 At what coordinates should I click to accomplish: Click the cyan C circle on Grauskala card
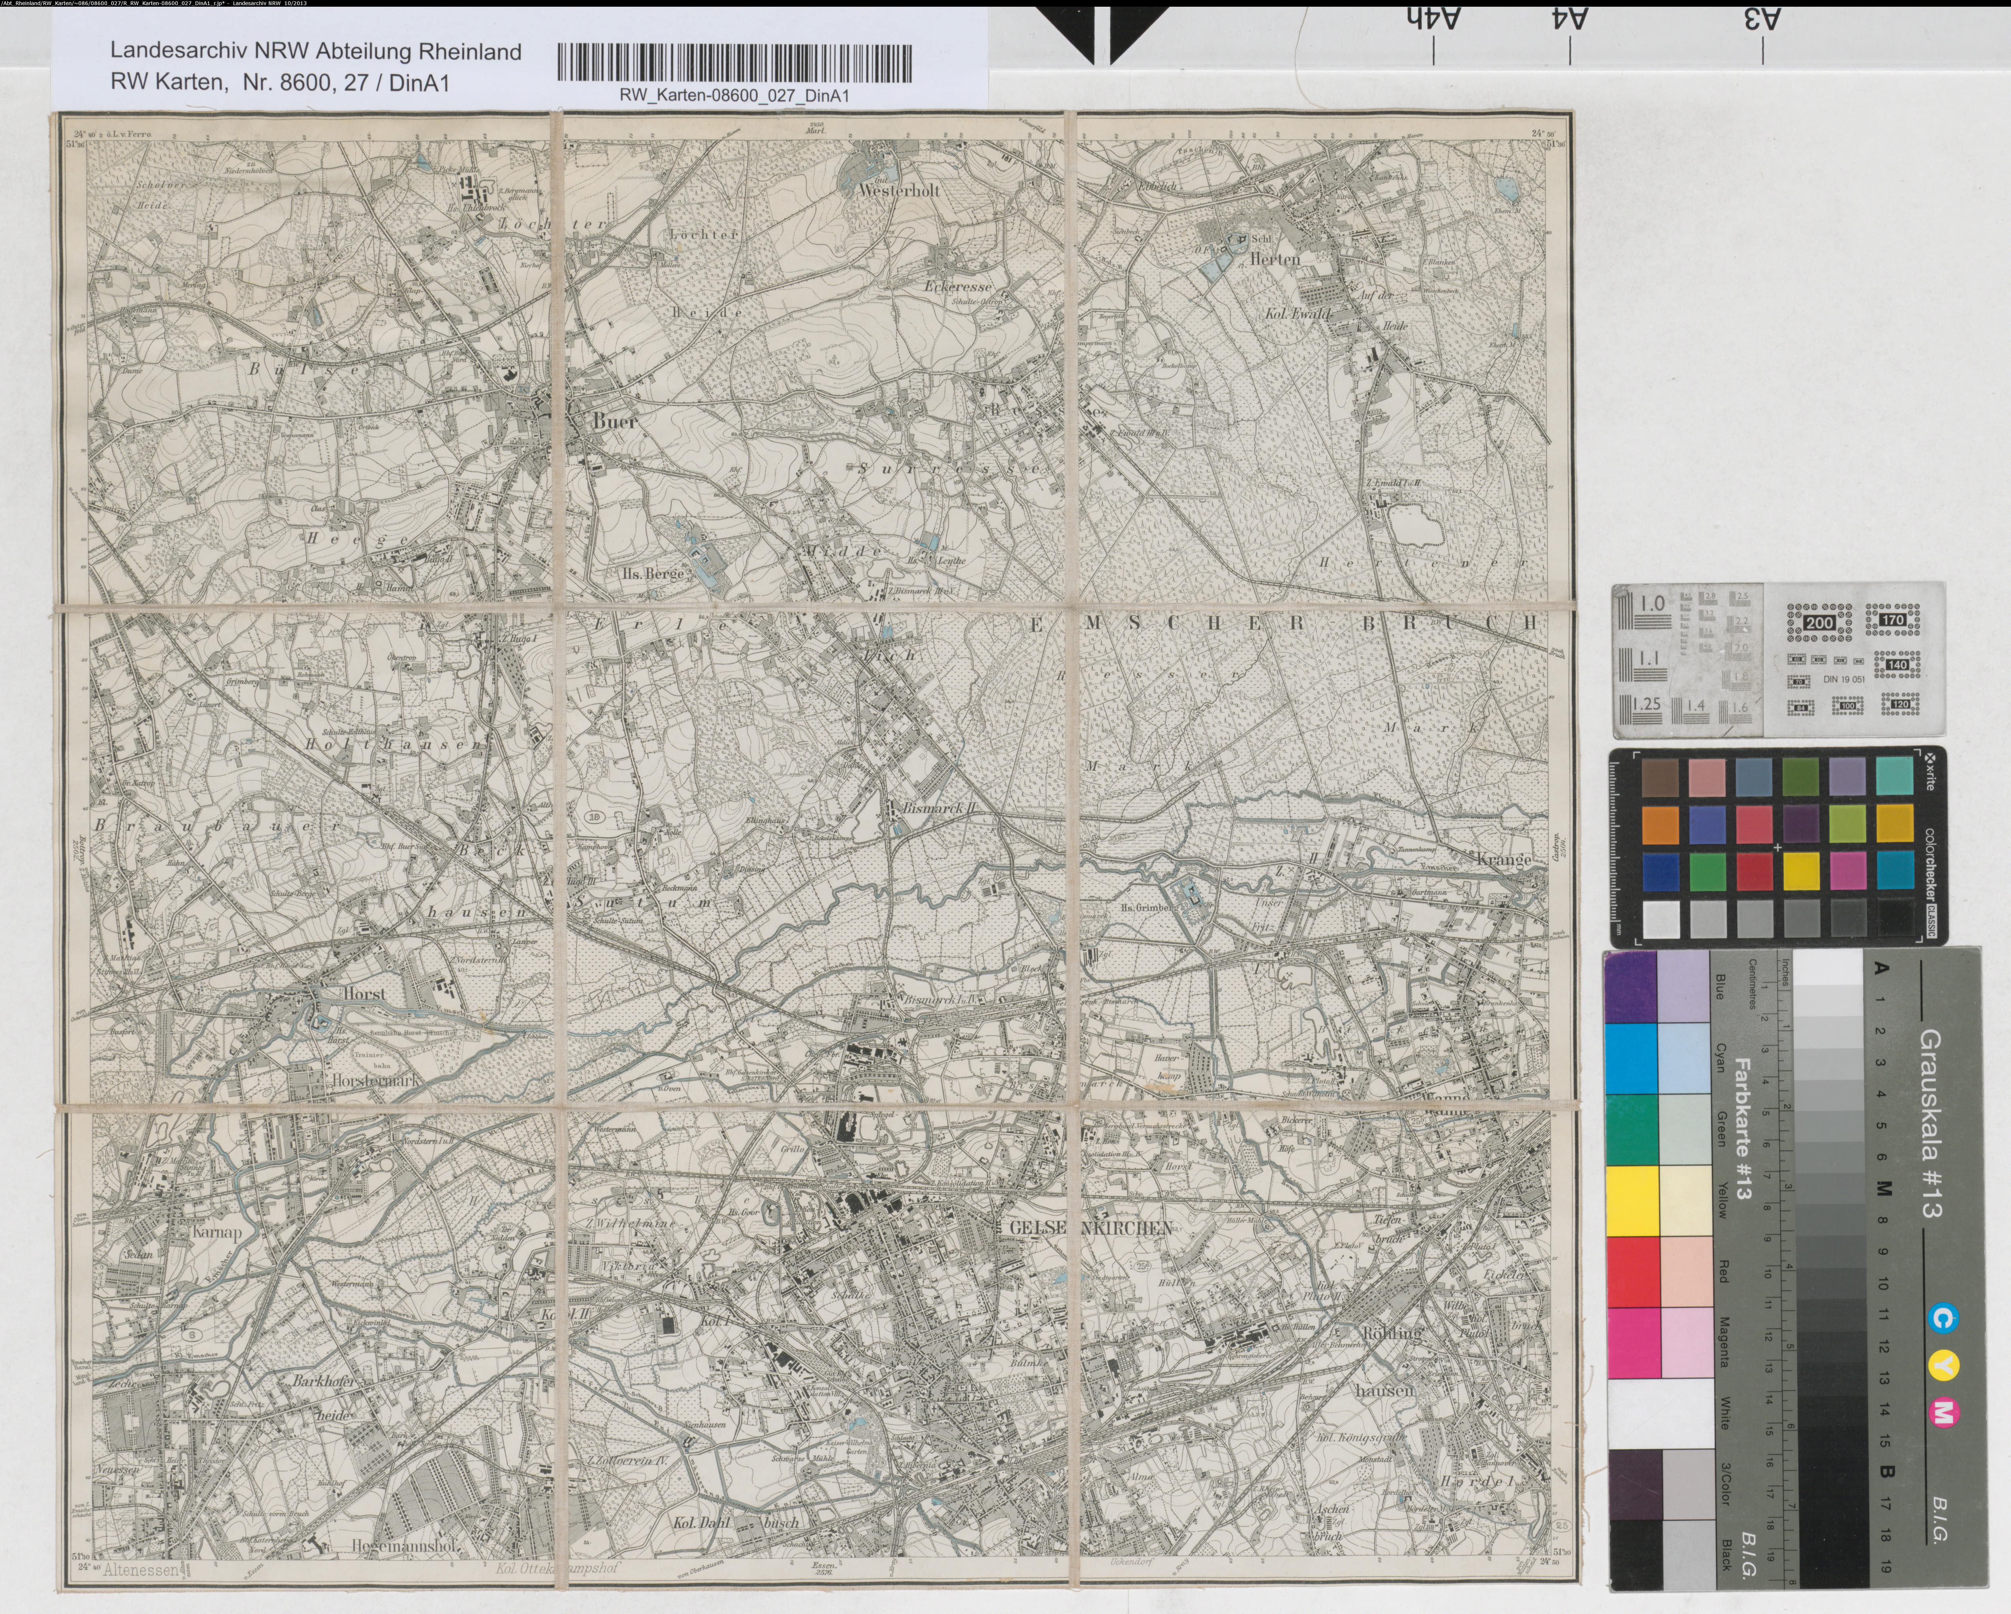click(x=1945, y=1318)
